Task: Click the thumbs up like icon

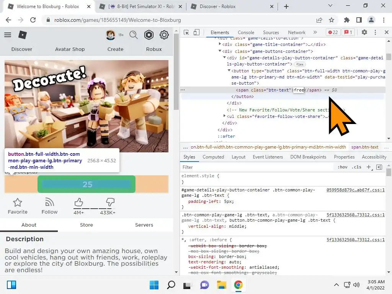Action: (78, 202)
